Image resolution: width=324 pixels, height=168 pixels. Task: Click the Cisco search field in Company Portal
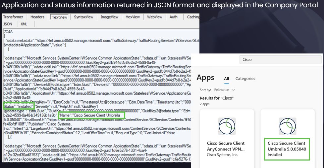click(x=280, y=59)
